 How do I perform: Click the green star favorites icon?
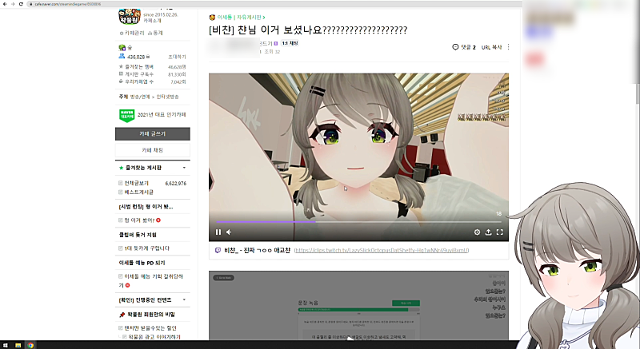(x=121, y=168)
